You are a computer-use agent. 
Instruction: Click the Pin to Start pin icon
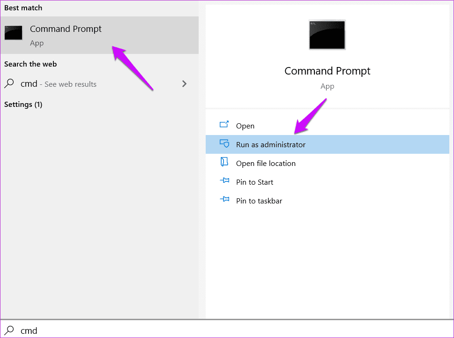[x=224, y=181]
